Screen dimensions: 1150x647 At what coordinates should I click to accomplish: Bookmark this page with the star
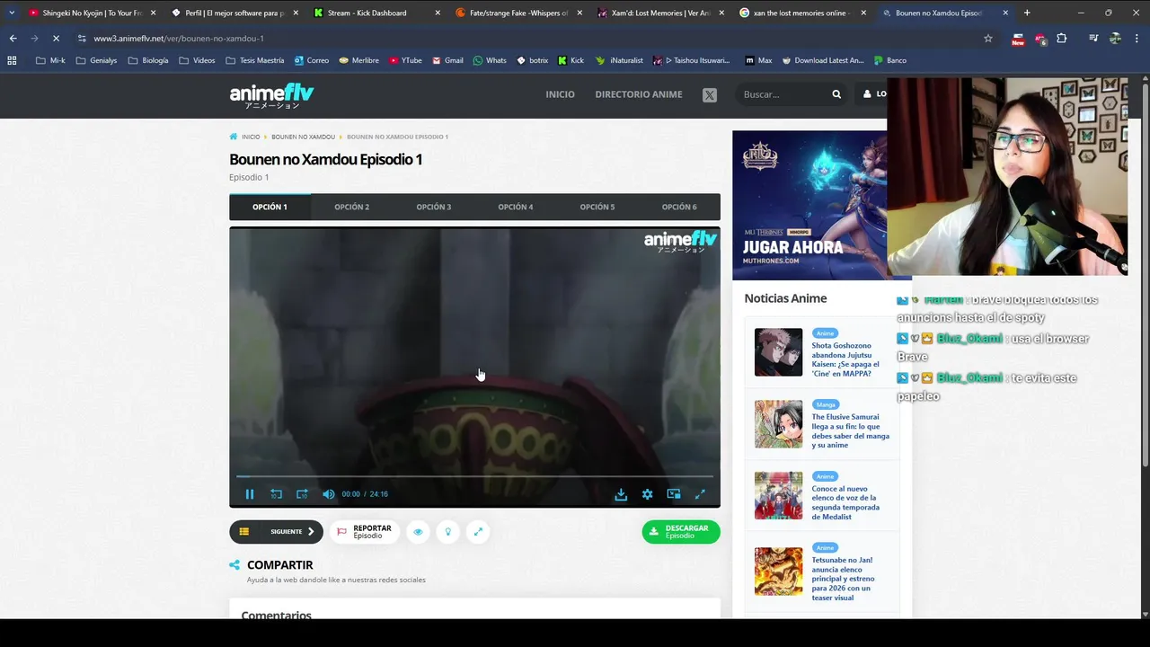tap(988, 39)
